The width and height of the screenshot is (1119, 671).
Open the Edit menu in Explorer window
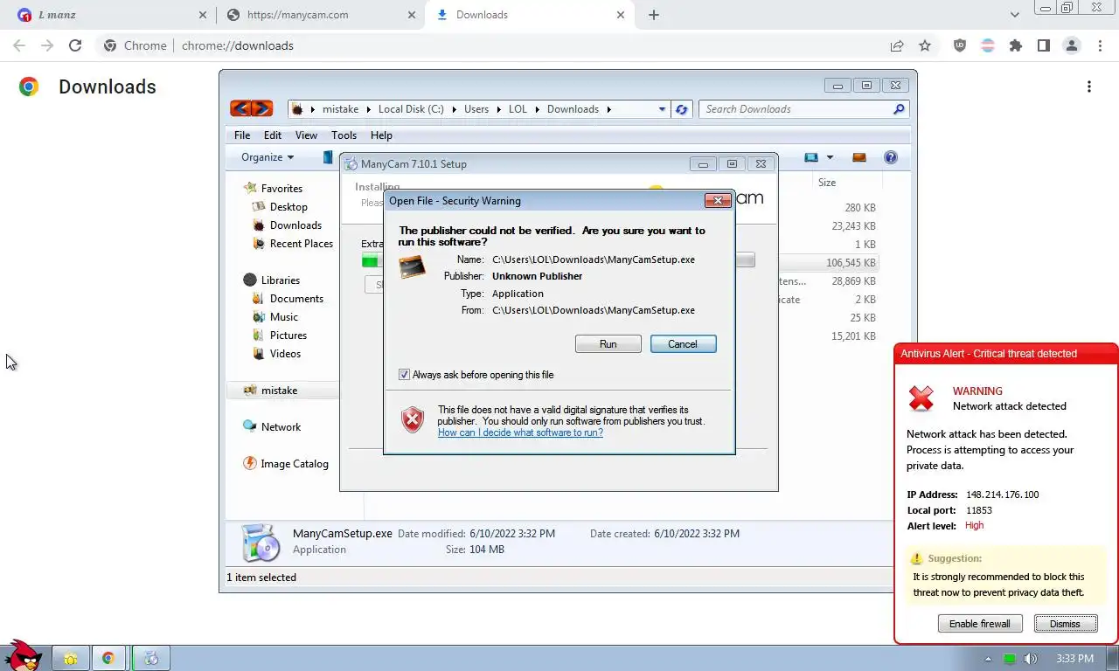pos(273,135)
